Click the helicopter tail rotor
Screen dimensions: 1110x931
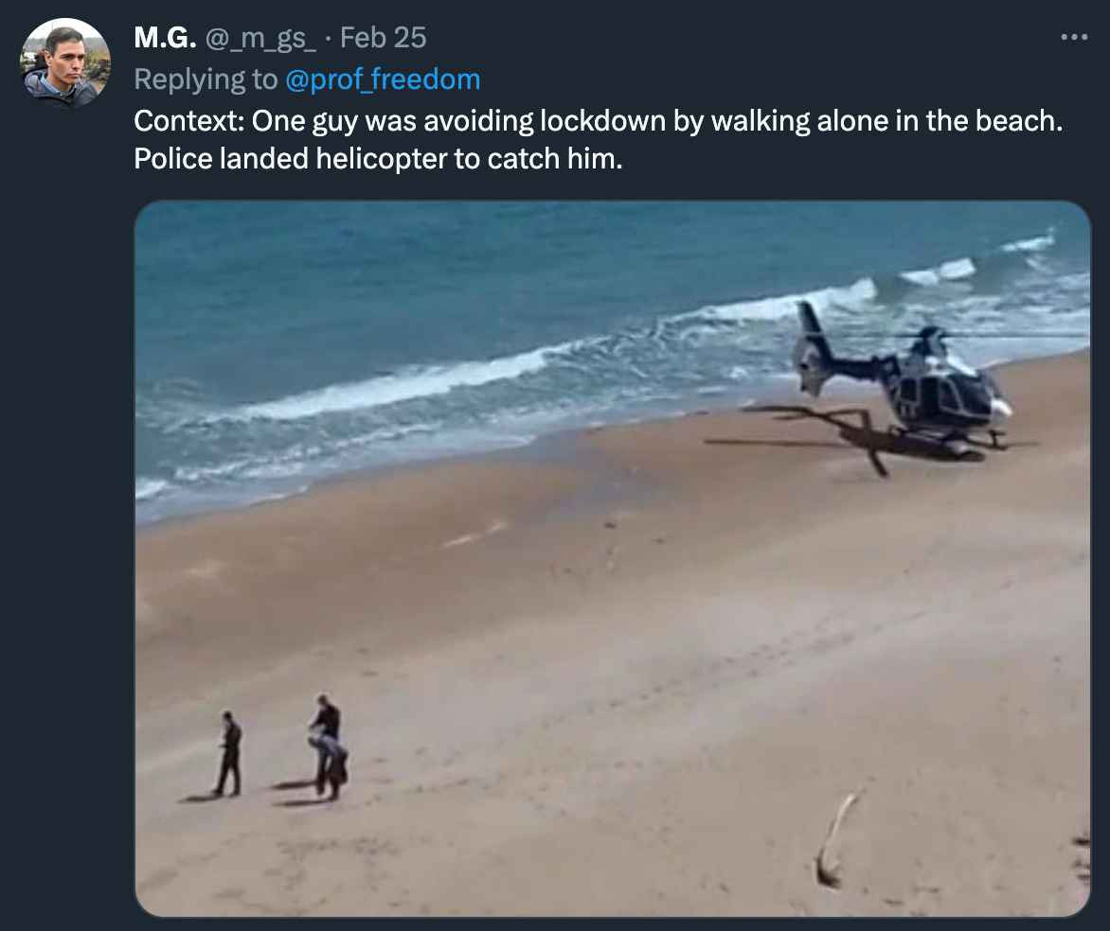(x=809, y=366)
